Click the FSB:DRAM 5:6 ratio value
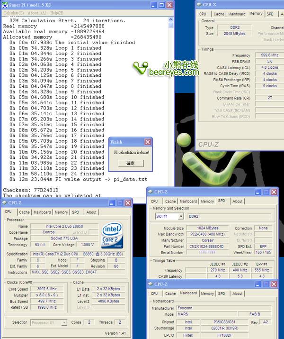The height and width of the screenshot is (339, 284). (269, 62)
